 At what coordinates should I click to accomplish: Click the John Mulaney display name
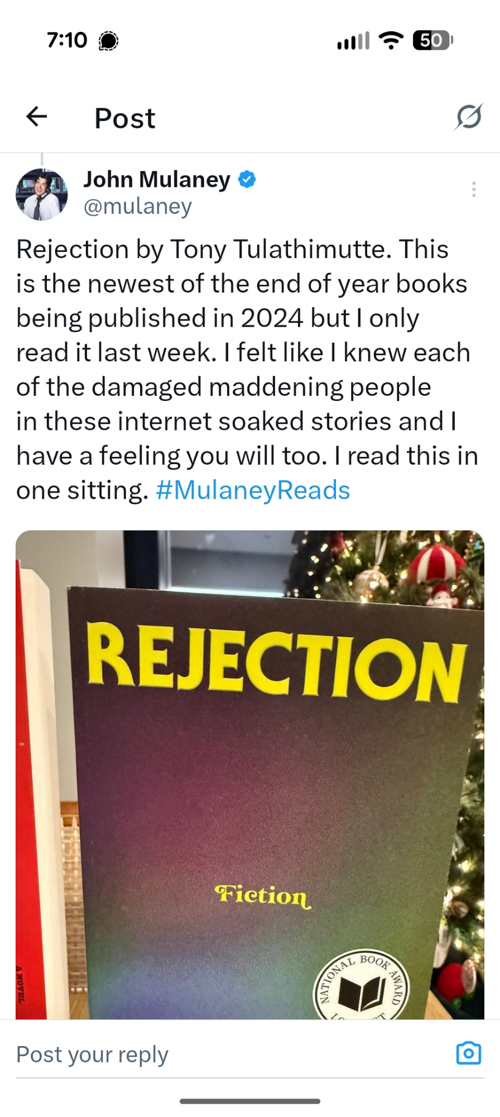(x=157, y=179)
